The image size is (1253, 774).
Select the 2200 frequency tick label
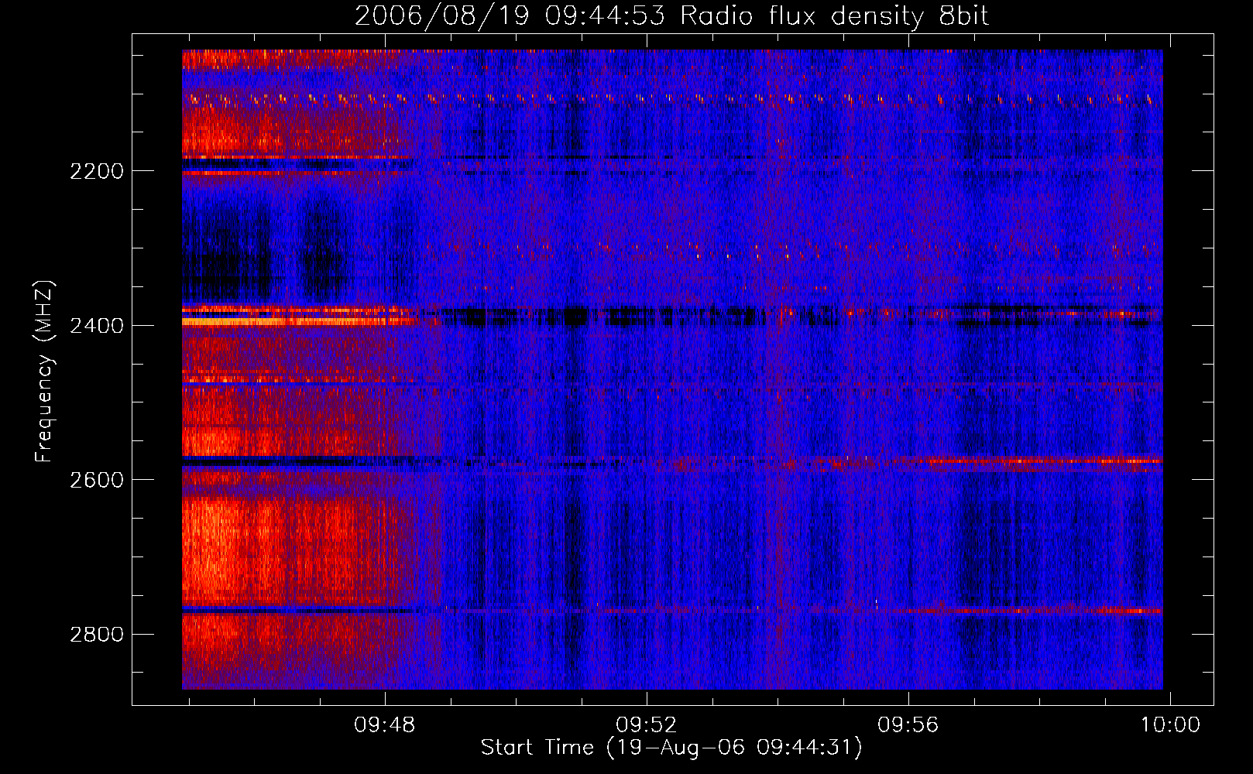(x=97, y=171)
